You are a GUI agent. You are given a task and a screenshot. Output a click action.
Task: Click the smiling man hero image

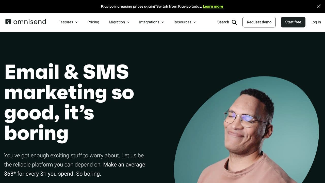click(246, 130)
